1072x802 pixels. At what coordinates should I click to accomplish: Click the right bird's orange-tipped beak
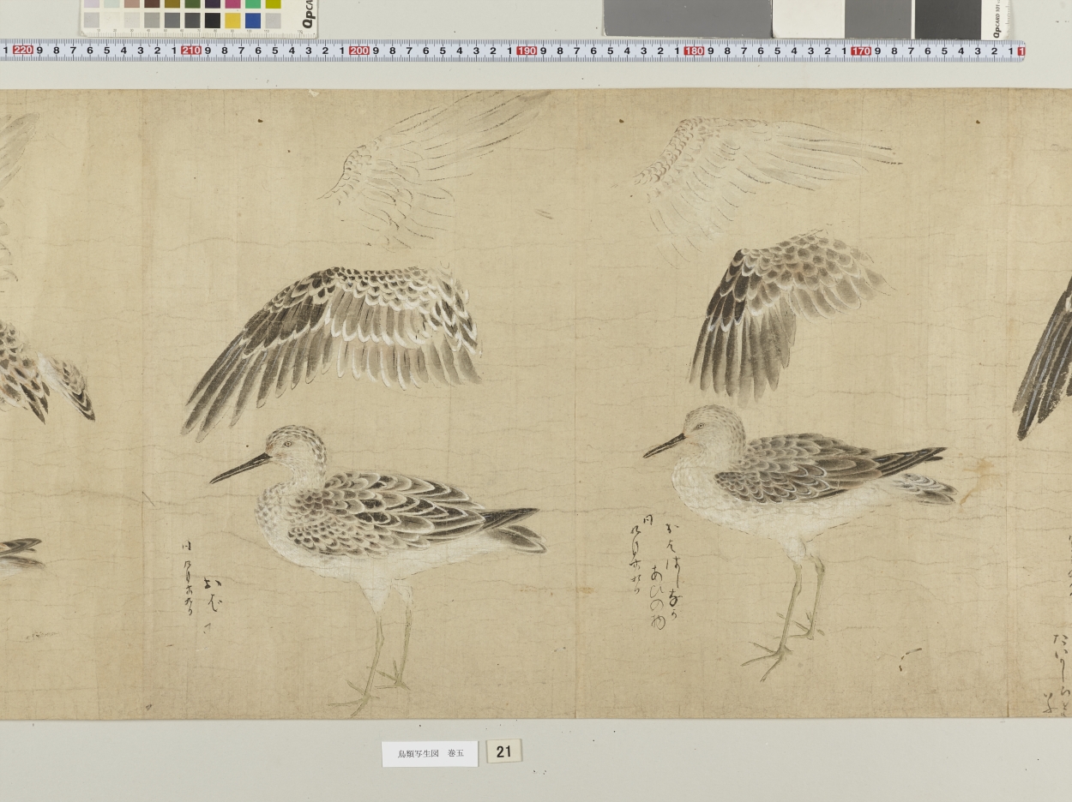tap(664, 446)
